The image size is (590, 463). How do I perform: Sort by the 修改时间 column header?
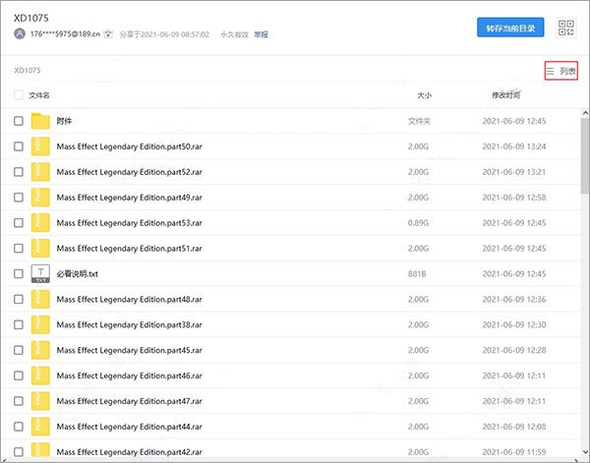click(508, 95)
